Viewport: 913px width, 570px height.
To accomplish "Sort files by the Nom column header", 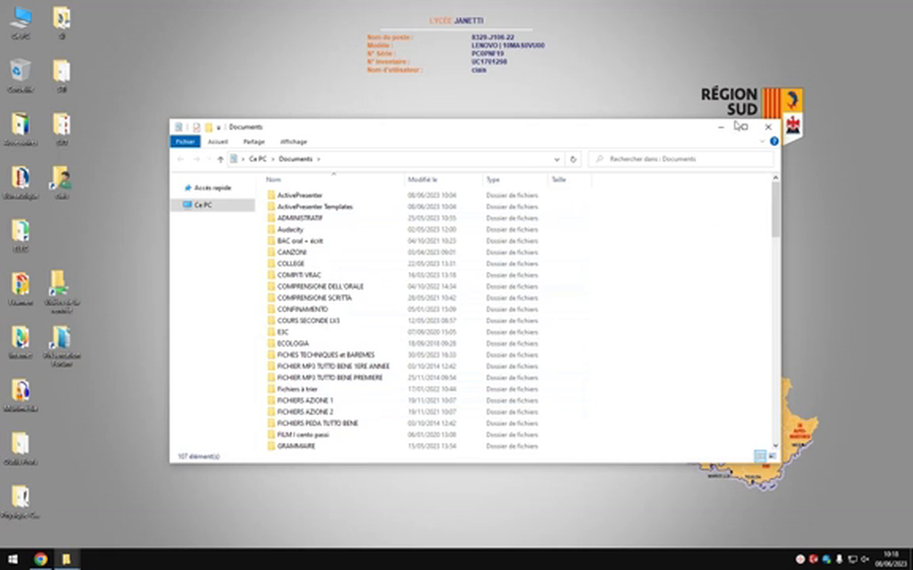I will click(x=273, y=180).
